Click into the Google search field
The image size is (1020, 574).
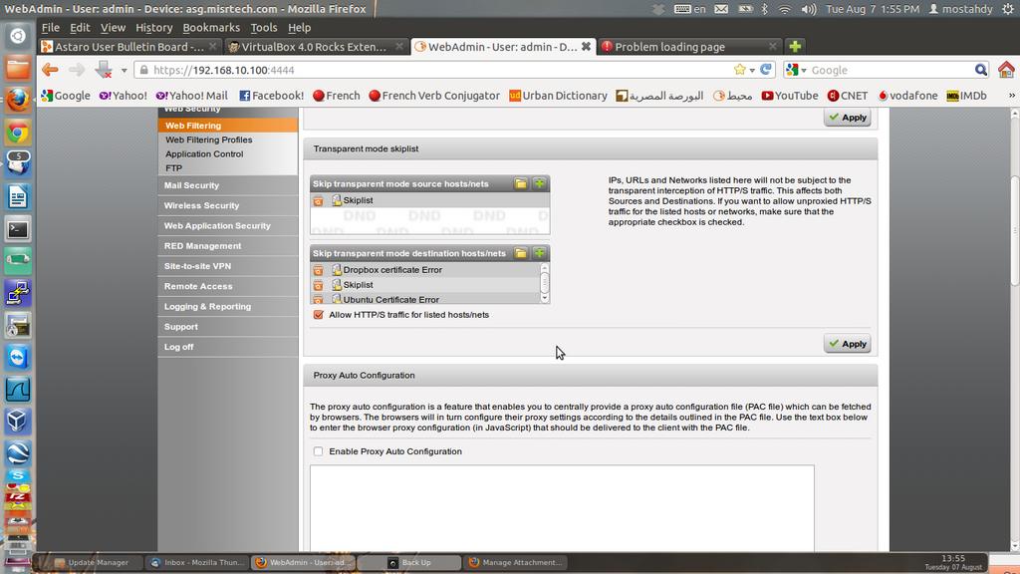pos(890,70)
